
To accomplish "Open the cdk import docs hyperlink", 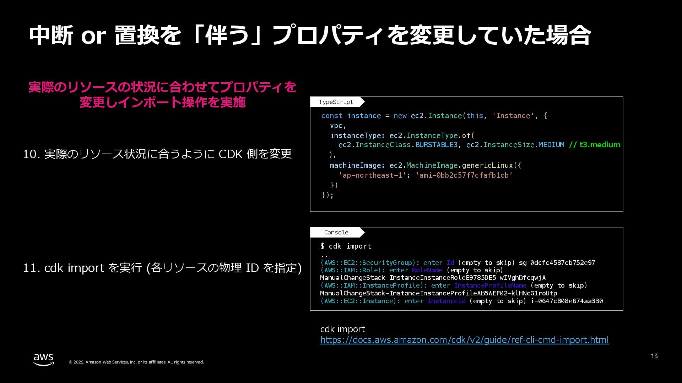I will coord(464,340).
